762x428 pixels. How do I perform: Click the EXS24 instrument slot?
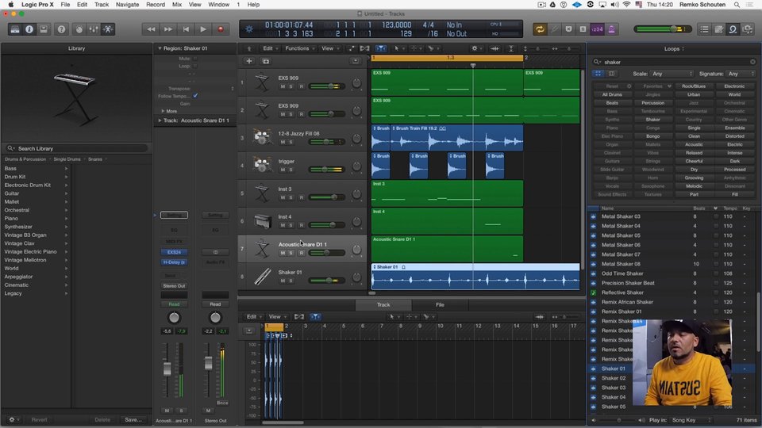(x=174, y=252)
